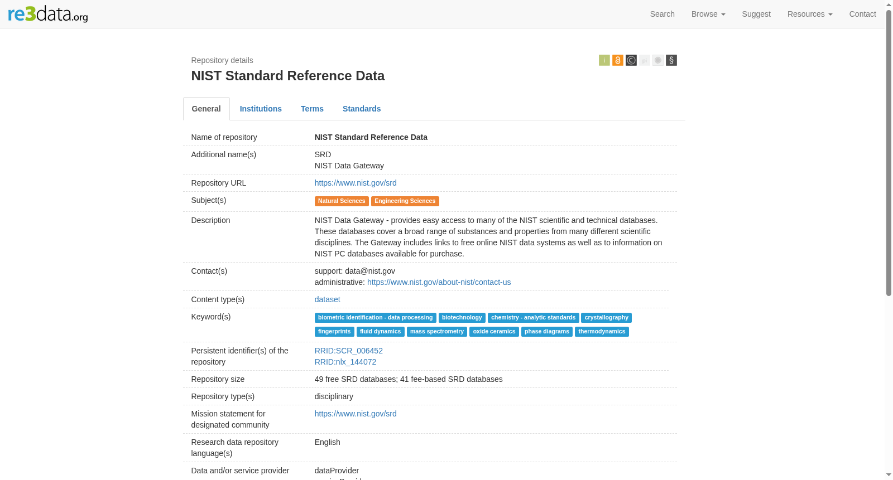Click the page vertical scrollbar thumb
893x480 pixels.
click(x=889, y=152)
